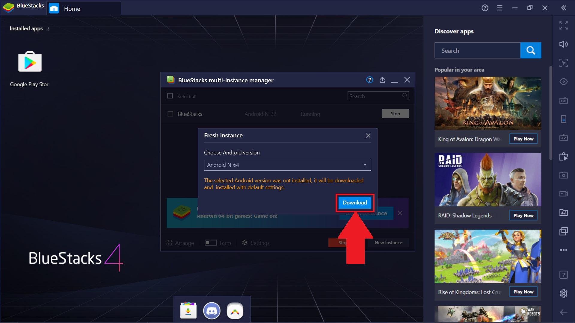
Task: Open Discord from the dock
Action: (212, 311)
